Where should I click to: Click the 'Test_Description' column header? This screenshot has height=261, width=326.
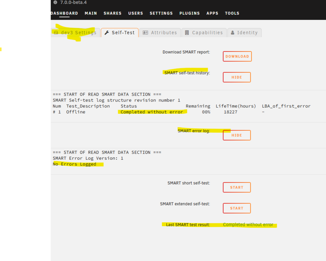pos(88,106)
